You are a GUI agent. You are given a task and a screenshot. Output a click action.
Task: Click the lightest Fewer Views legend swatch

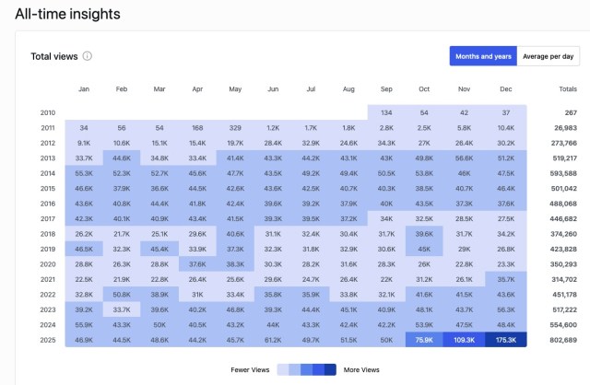(x=283, y=369)
